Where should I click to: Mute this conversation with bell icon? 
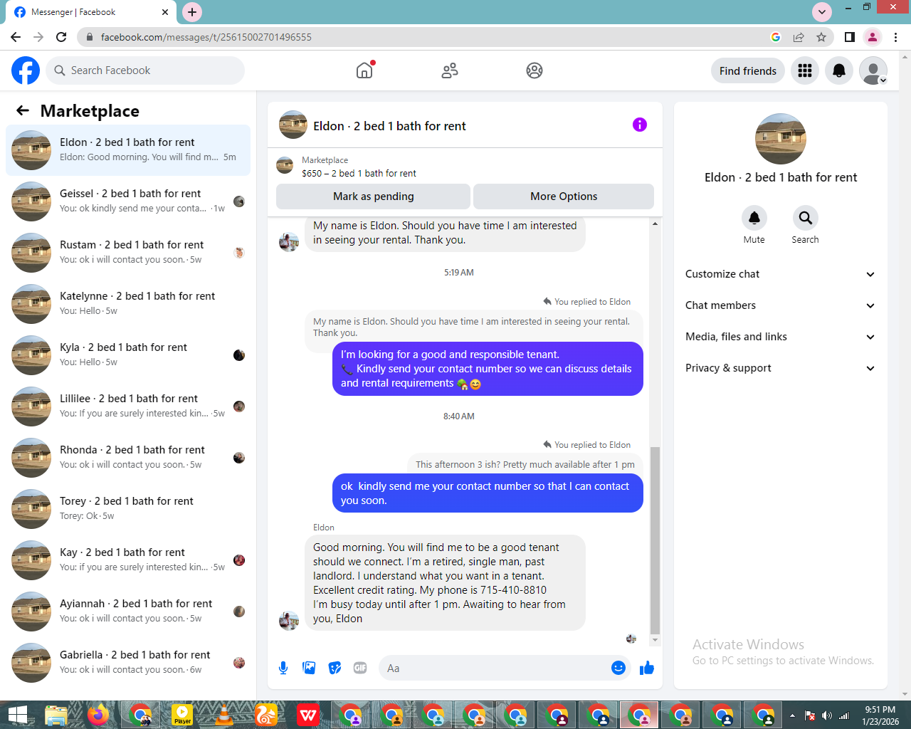click(x=754, y=218)
